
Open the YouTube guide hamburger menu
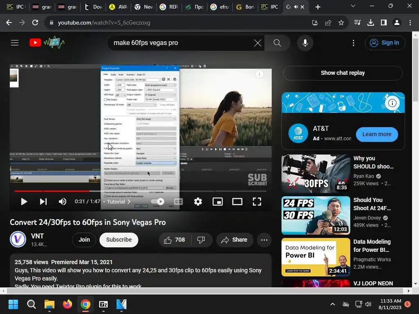[15, 43]
